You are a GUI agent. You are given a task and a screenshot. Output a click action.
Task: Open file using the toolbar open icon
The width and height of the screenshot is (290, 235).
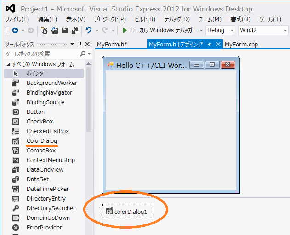[55, 30]
